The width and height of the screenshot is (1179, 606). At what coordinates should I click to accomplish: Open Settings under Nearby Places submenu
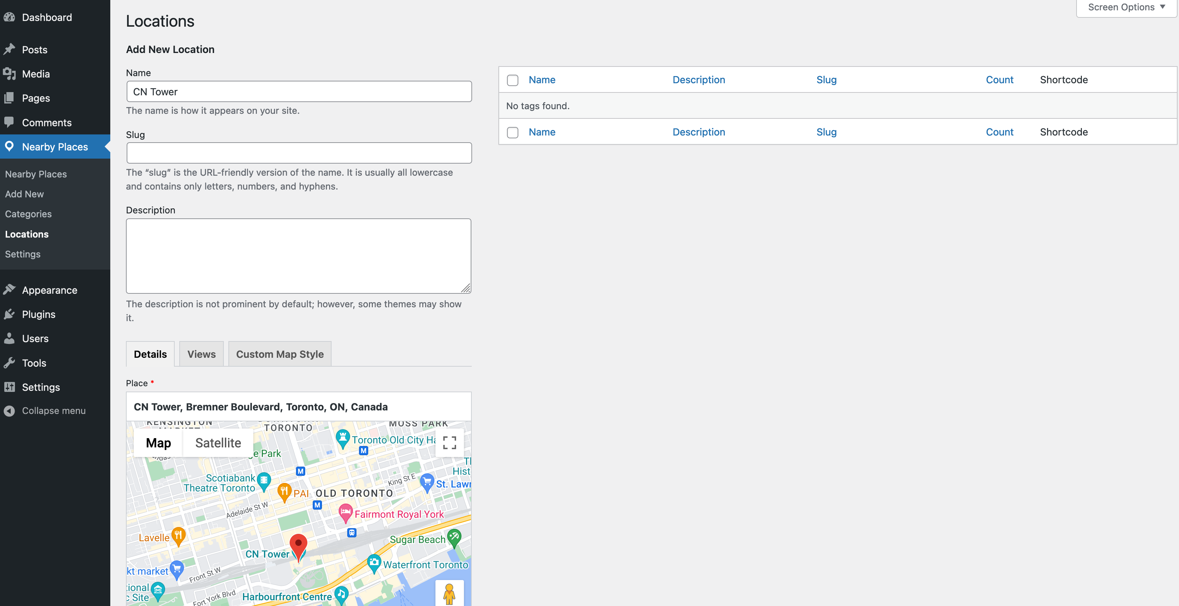[22, 254]
